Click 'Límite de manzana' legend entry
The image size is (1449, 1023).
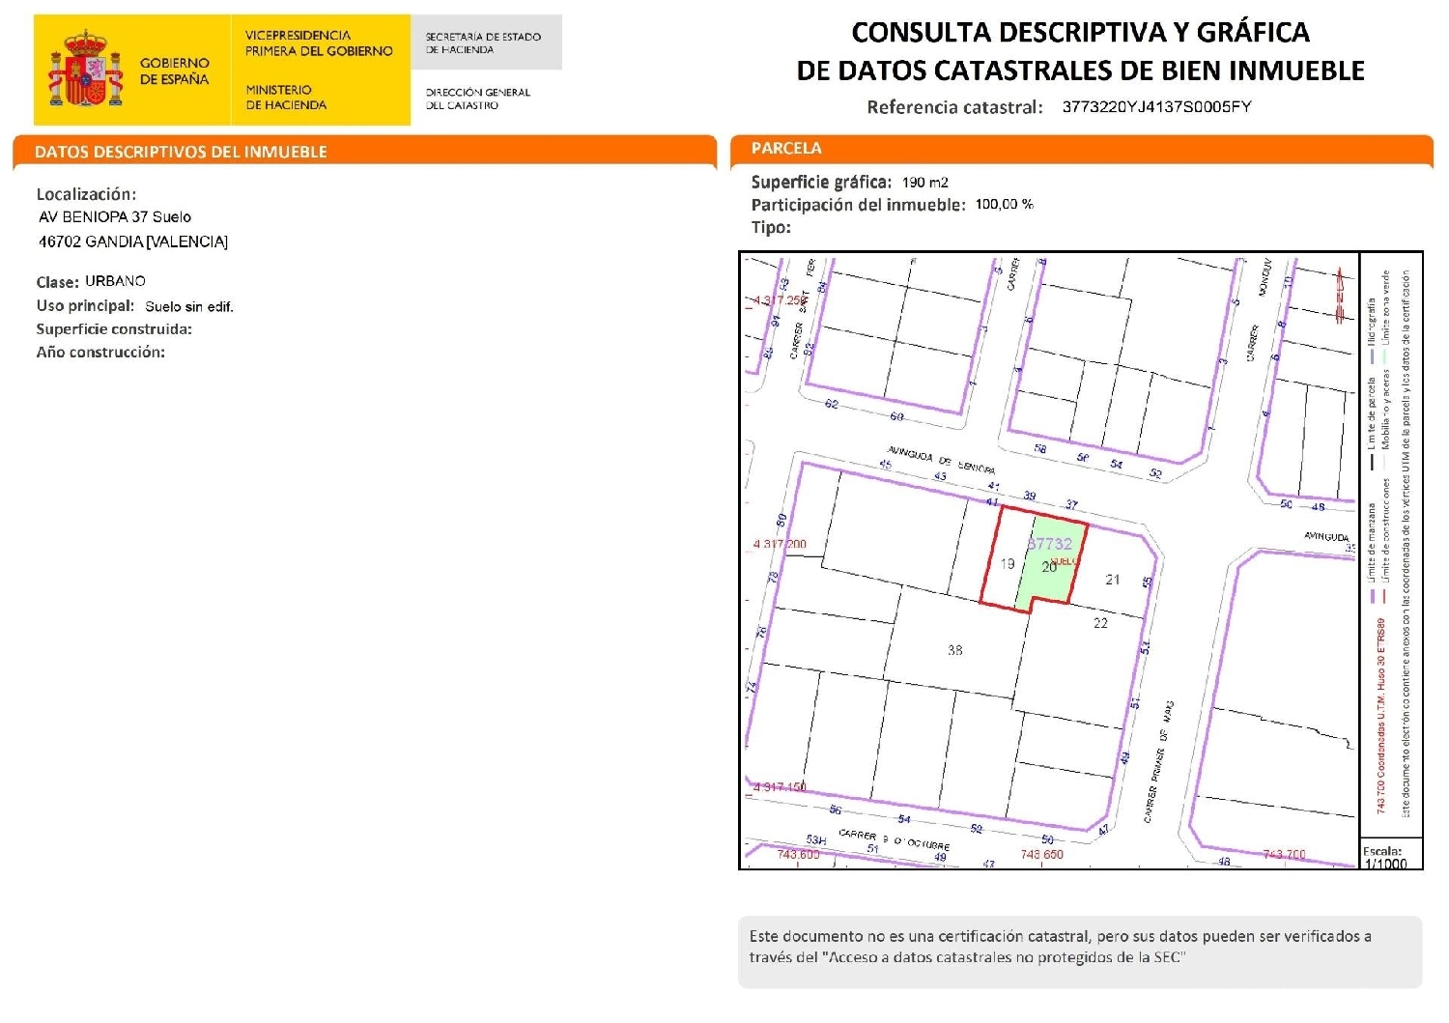[1372, 553]
